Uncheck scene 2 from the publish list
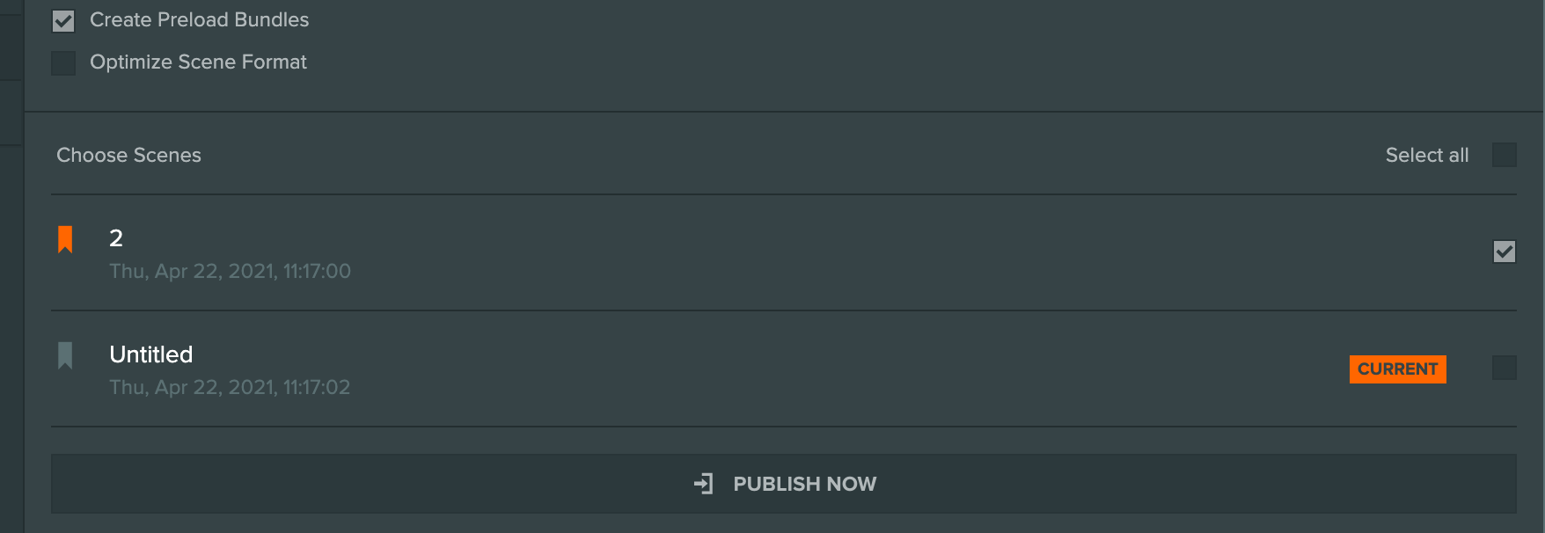The height and width of the screenshot is (533, 1545). 1505,252
